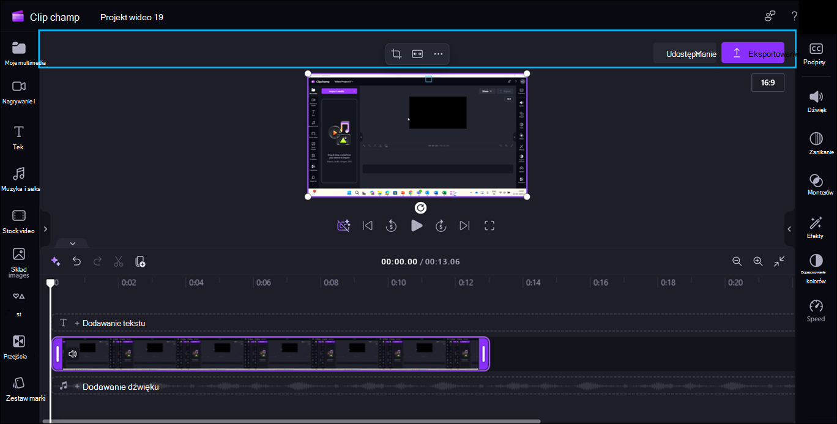This screenshot has height=424, width=837.
Task: Collapse the timeline with the chevron
Action: tap(72, 244)
